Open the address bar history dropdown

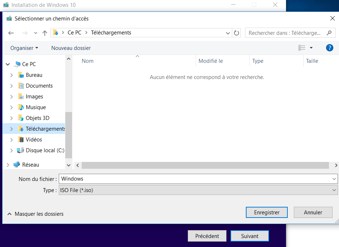(228, 33)
